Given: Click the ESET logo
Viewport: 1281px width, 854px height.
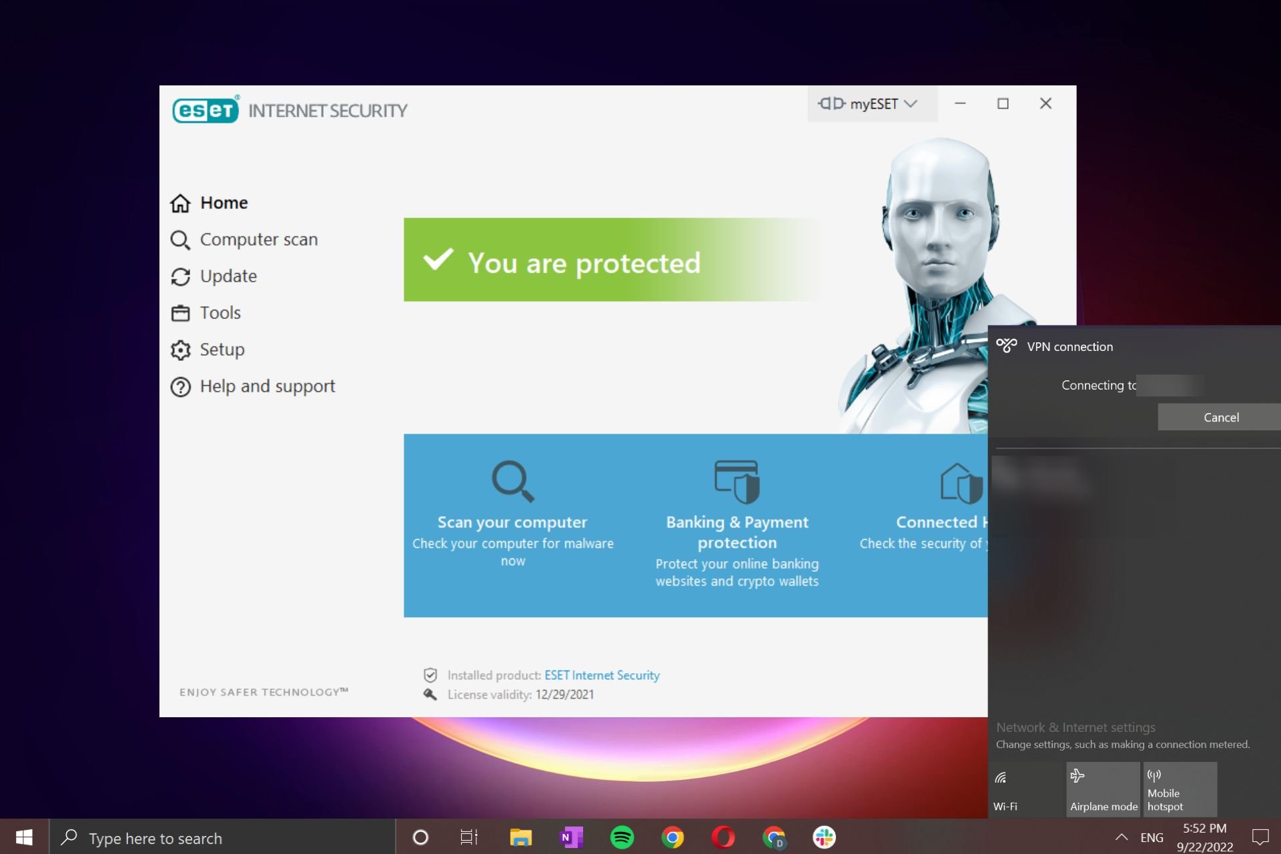Looking at the screenshot, I should (x=205, y=110).
